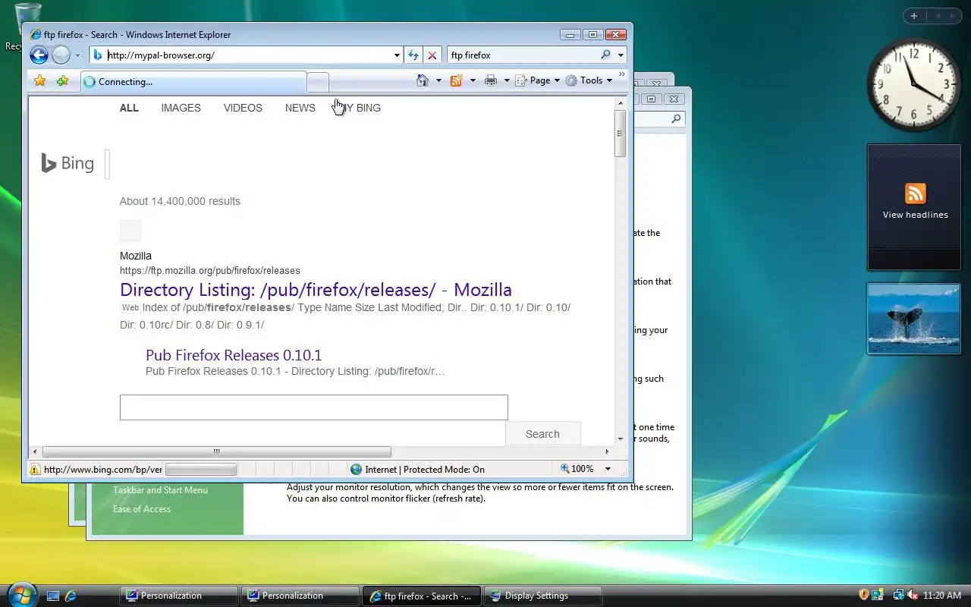Screen dimensions: 971x607
Task: Click the security shield tray icon
Action: [863, 595]
